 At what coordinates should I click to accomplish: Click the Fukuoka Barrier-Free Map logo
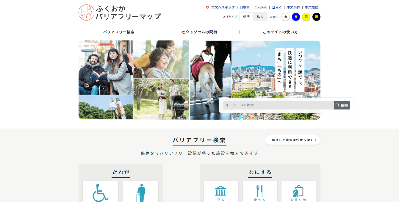click(120, 12)
